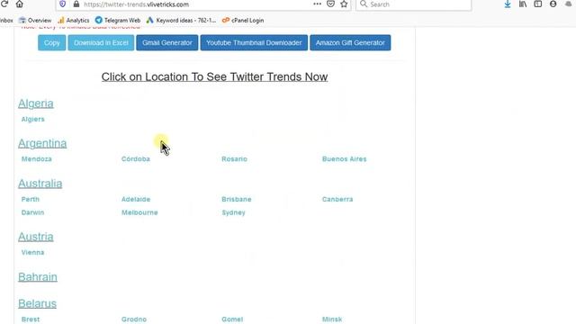Viewport: 576px width, 324px height.
Task: Select Brisbane city
Action: pos(236,199)
